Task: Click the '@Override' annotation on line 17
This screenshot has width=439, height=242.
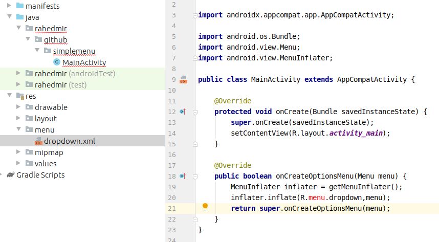Action: (x=233, y=165)
